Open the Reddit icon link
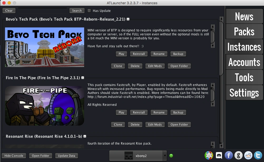 tap(248, 155)
